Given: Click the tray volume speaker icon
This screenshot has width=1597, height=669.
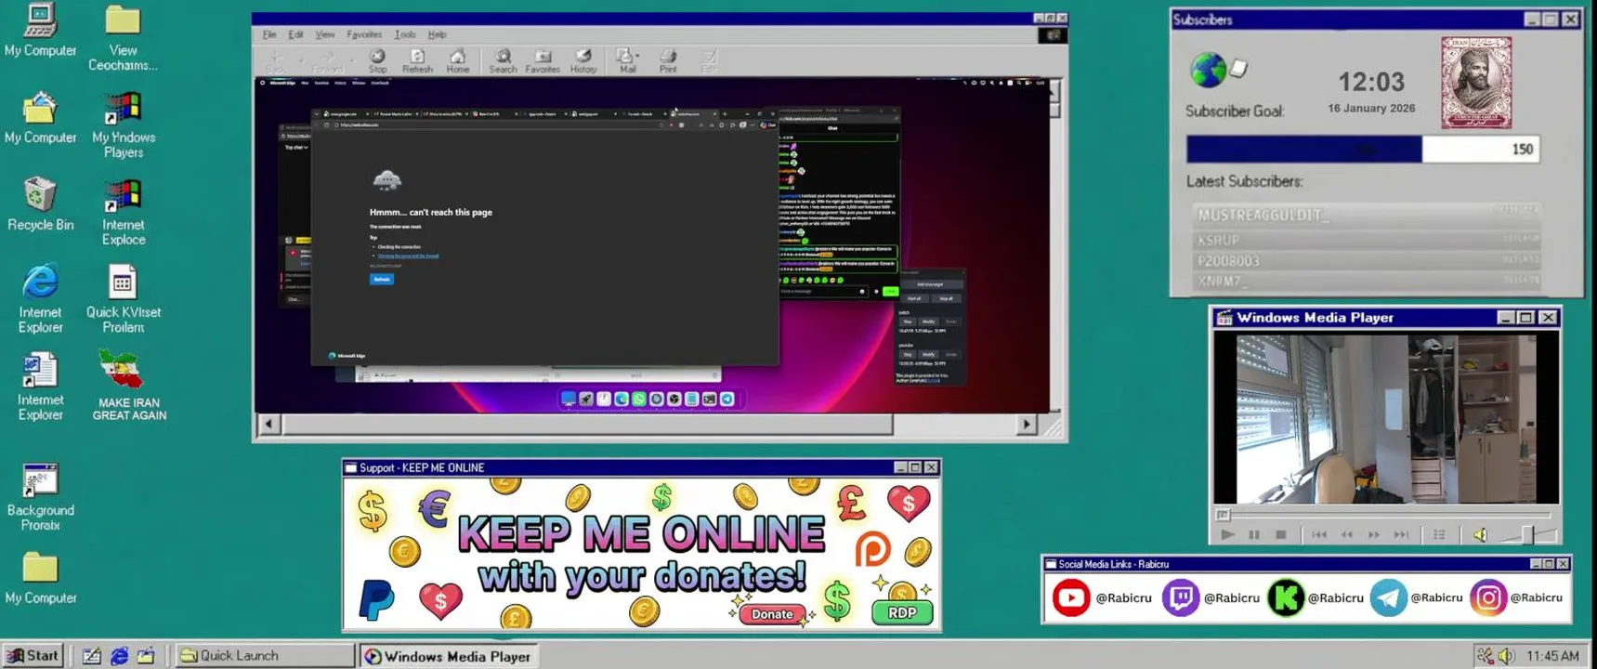Looking at the screenshot, I should (1506, 656).
